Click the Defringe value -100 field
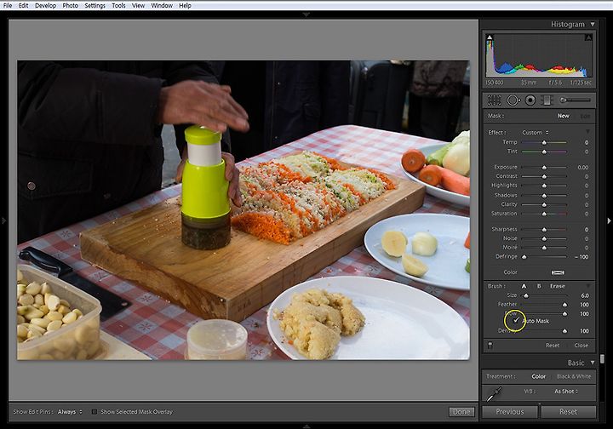 (581, 257)
